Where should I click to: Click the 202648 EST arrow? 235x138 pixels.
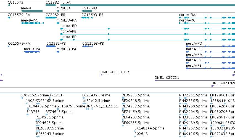[135, 137]
